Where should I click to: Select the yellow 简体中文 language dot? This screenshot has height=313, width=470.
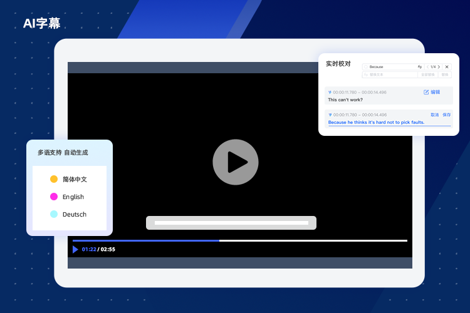[x=54, y=179]
